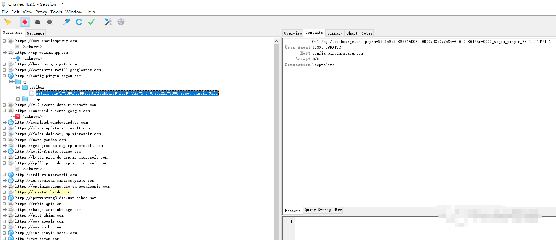This screenshot has height=240, width=556.
Task: Open the Proxy menu
Action: (41, 12)
